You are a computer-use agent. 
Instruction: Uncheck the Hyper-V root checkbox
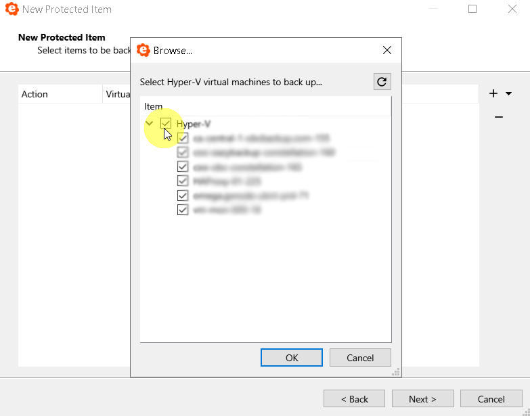click(166, 124)
